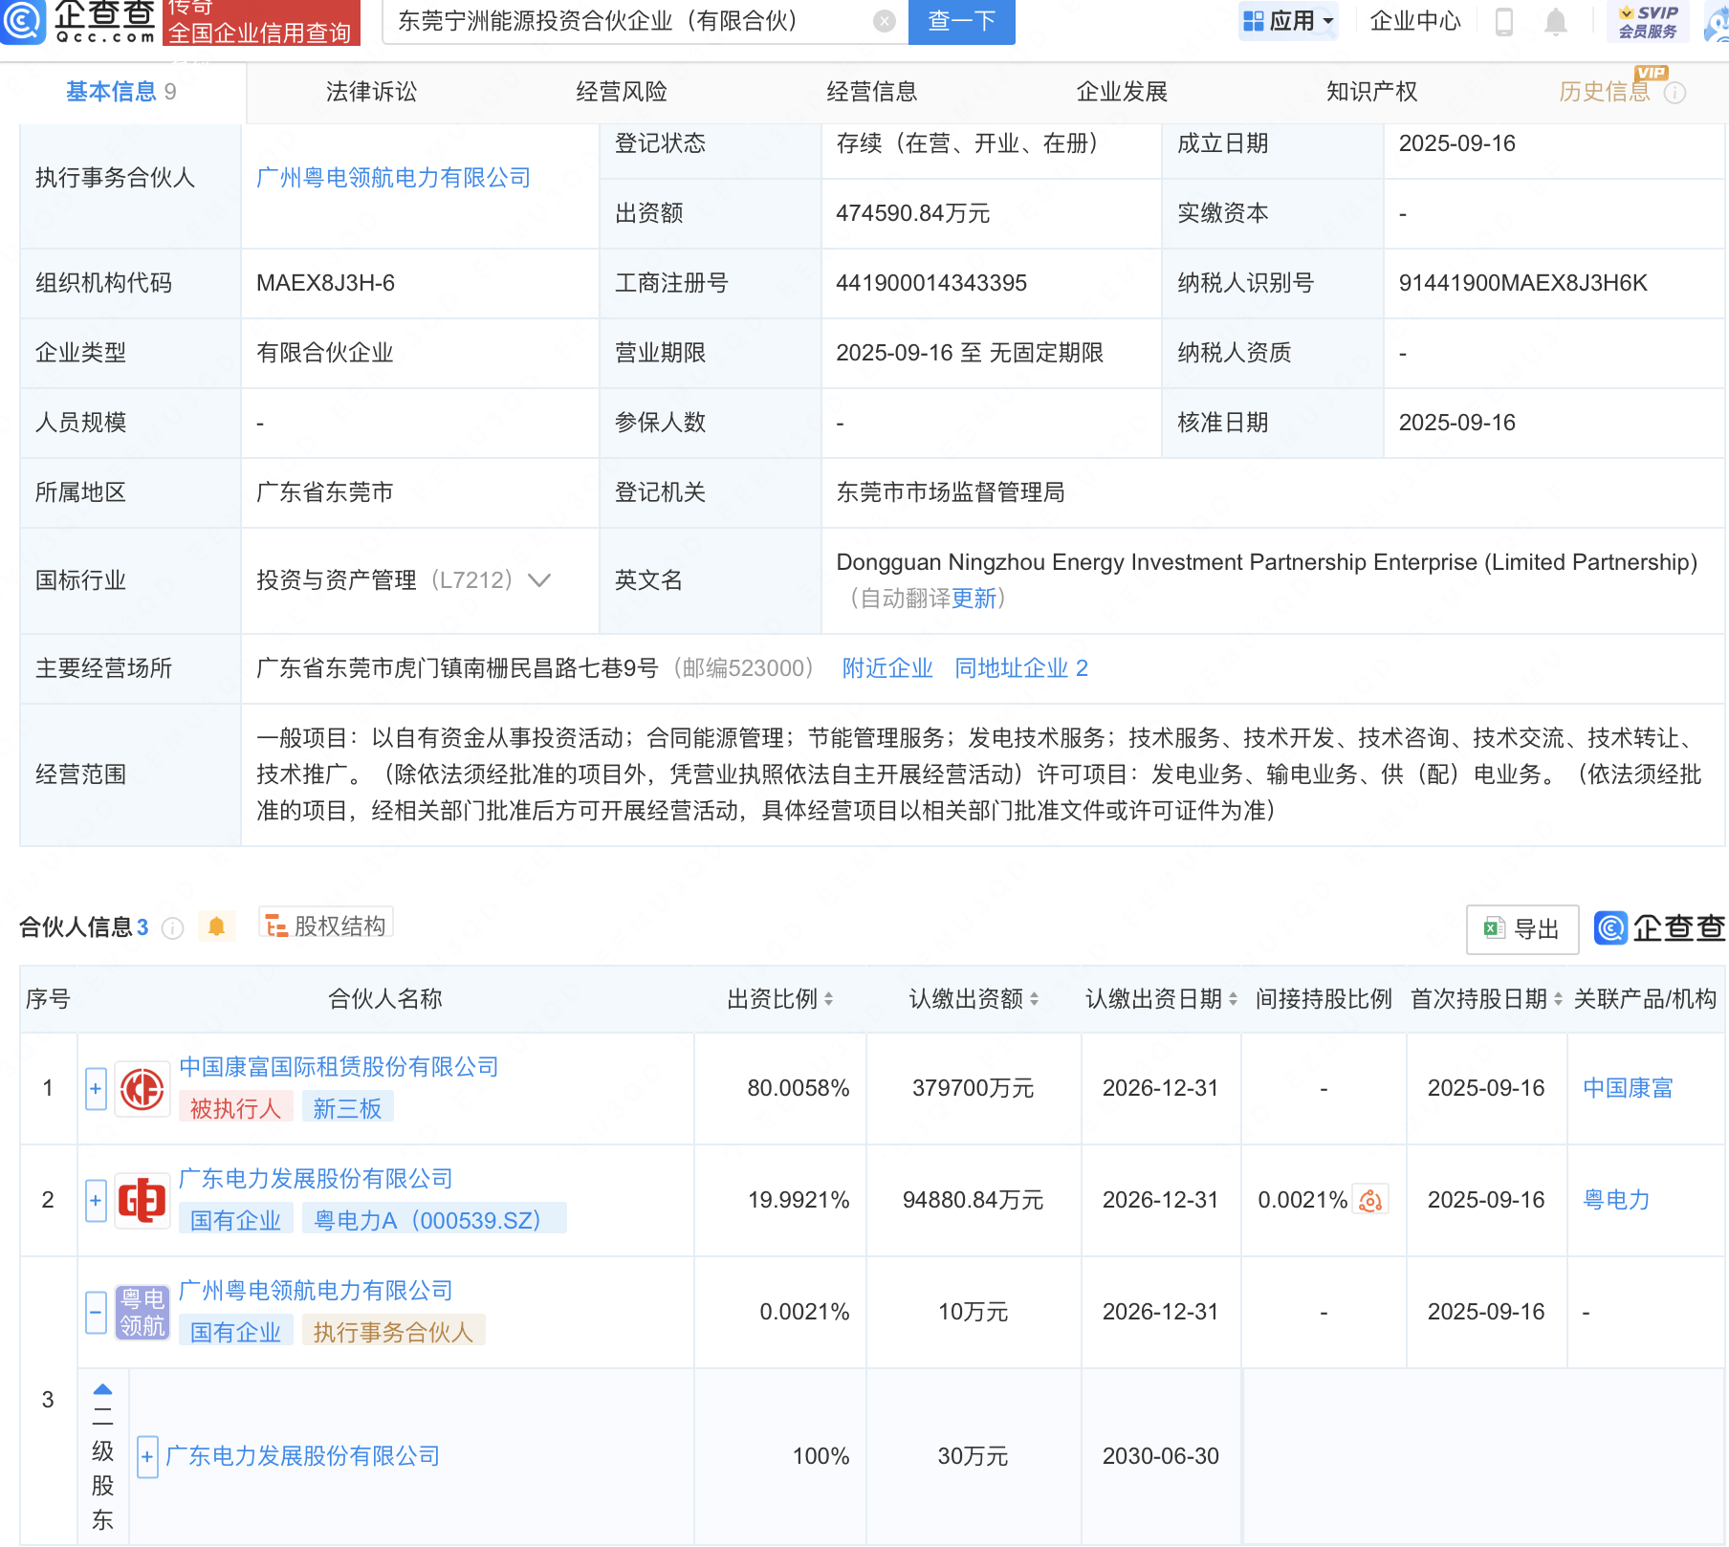Click the info icon beside 历史信息

[1674, 93]
